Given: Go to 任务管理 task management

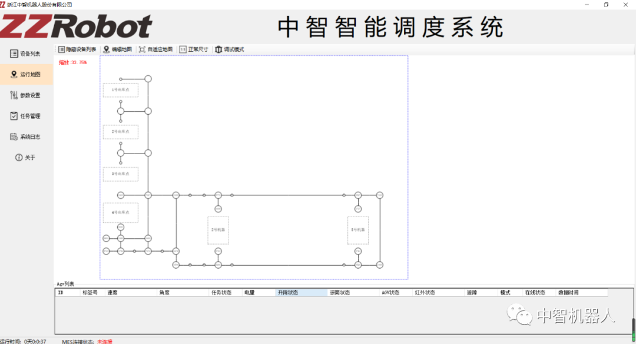Looking at the screenshot, I should 26,116.
